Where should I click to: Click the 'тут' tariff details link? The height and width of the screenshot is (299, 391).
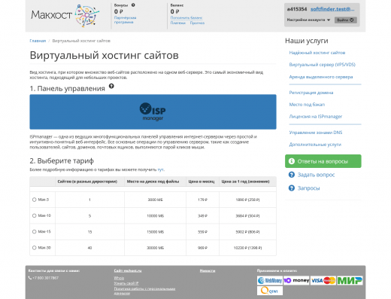161,169
